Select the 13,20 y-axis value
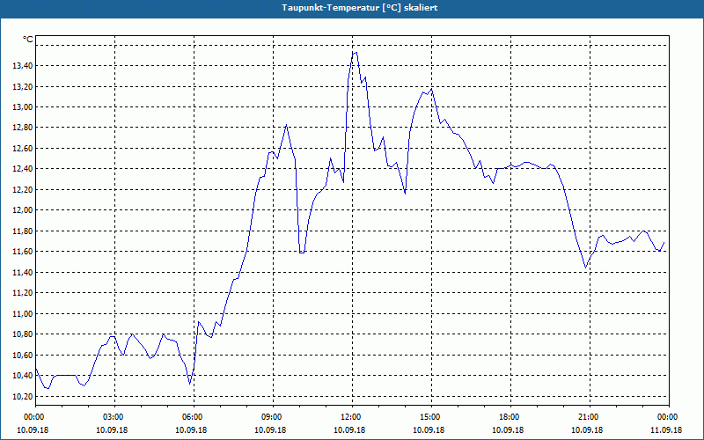Screen dimensions: 704x440 point(24,86)
